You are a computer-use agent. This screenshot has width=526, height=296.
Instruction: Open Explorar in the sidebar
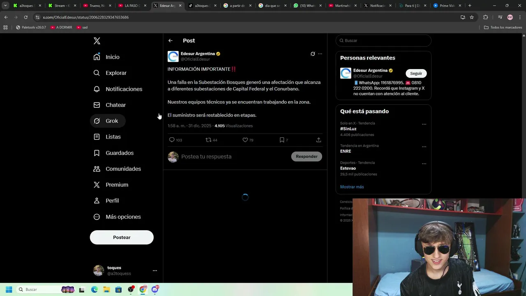(x=110, y=73)
